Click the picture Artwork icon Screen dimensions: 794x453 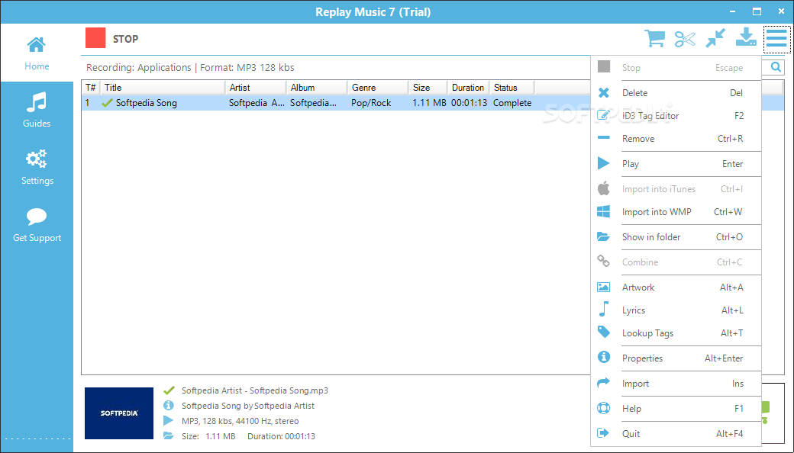tap(604, 288)
